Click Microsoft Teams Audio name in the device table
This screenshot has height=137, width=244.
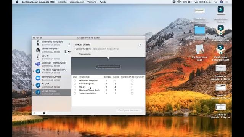click(x=90, y=90)
